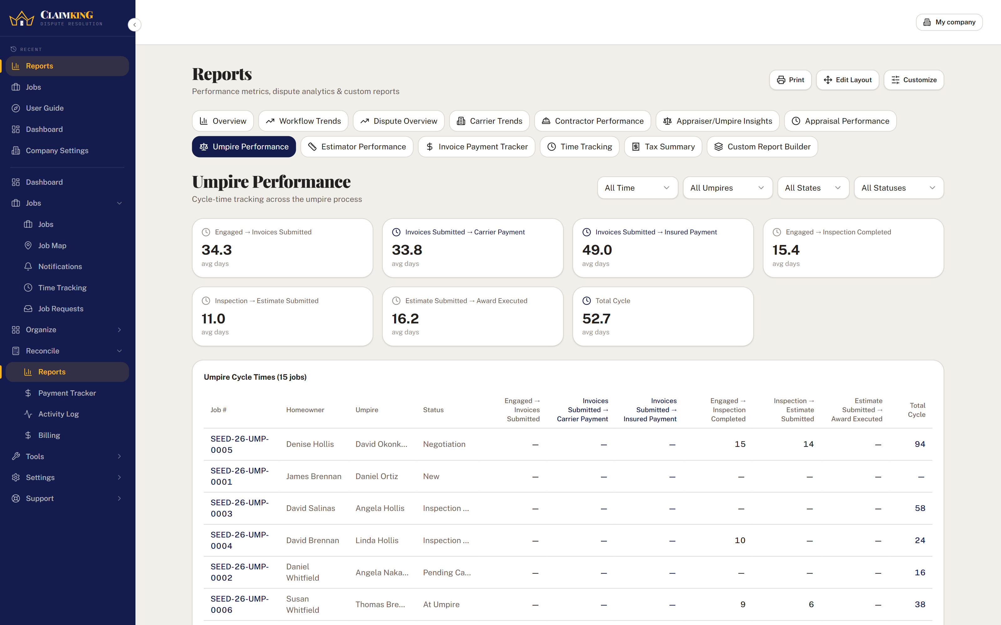Open the All Statuses filter dropdown
1001x625 pixels.
pos(899,188)
